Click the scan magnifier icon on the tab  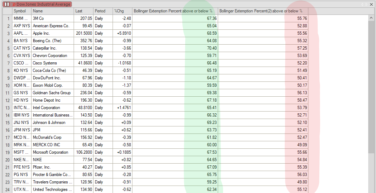13,4
